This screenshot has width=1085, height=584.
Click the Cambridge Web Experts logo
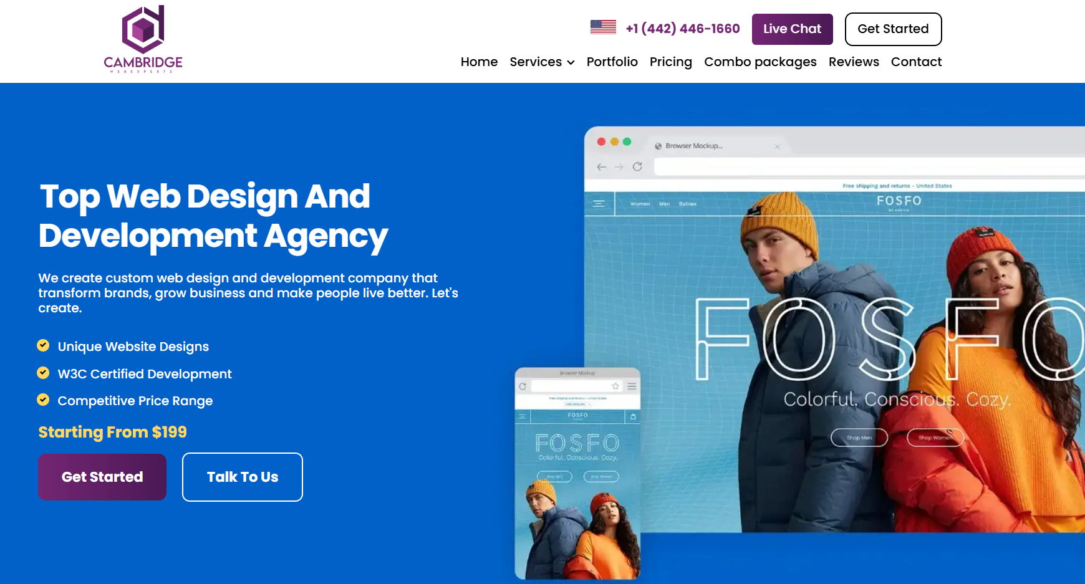[143, 39]
